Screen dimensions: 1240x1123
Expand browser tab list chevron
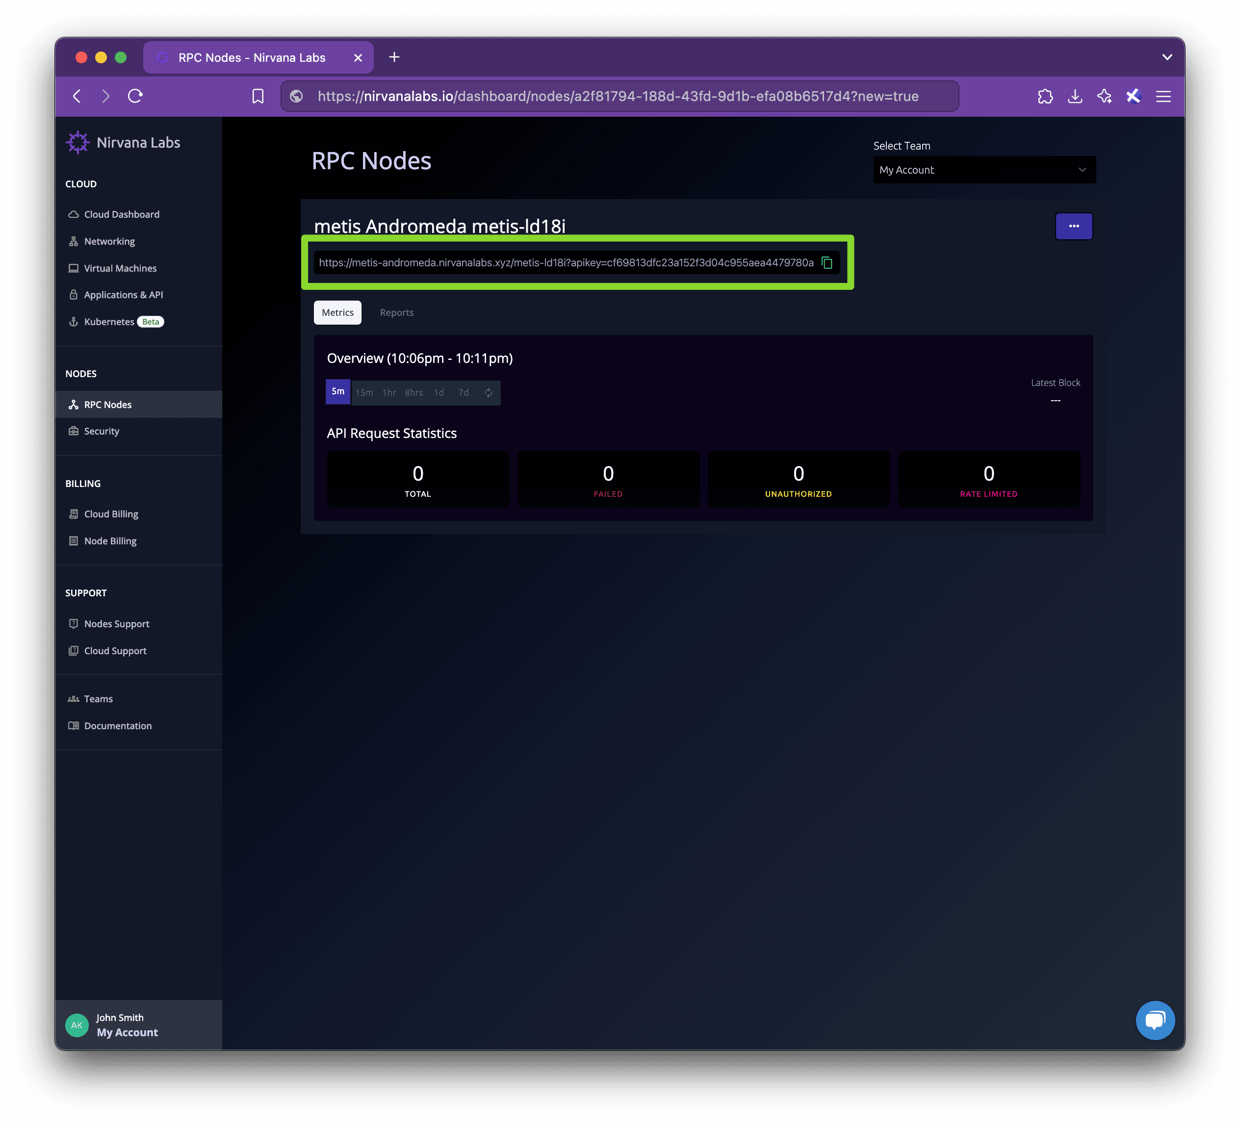coord(1167,57)
